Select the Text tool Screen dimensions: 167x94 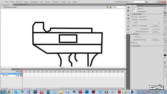pos(165,23)
